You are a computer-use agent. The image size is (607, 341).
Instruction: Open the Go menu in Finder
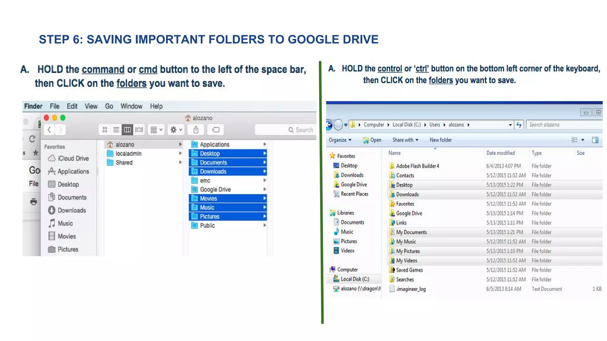coord(109,106)
